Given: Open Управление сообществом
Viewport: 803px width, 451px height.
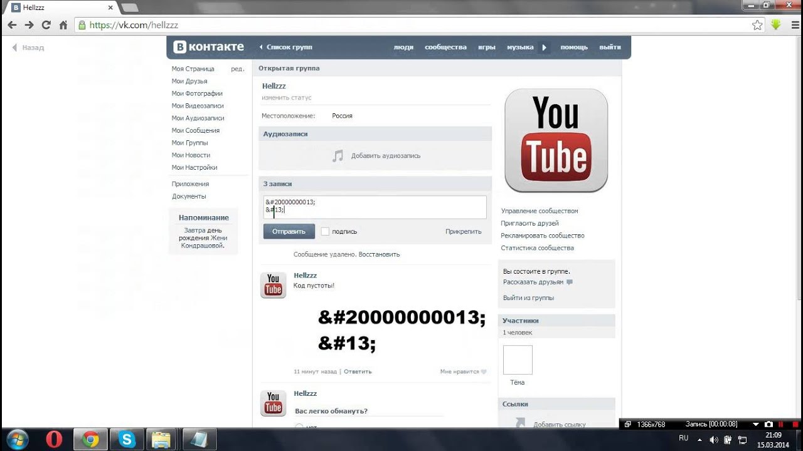Looking at the screenshot, I should point(540,211).
